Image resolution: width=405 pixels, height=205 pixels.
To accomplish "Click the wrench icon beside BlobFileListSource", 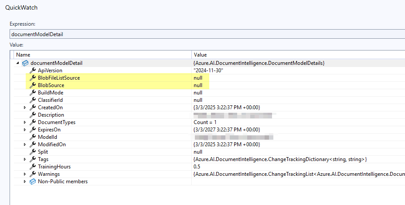I will point(33,78).
